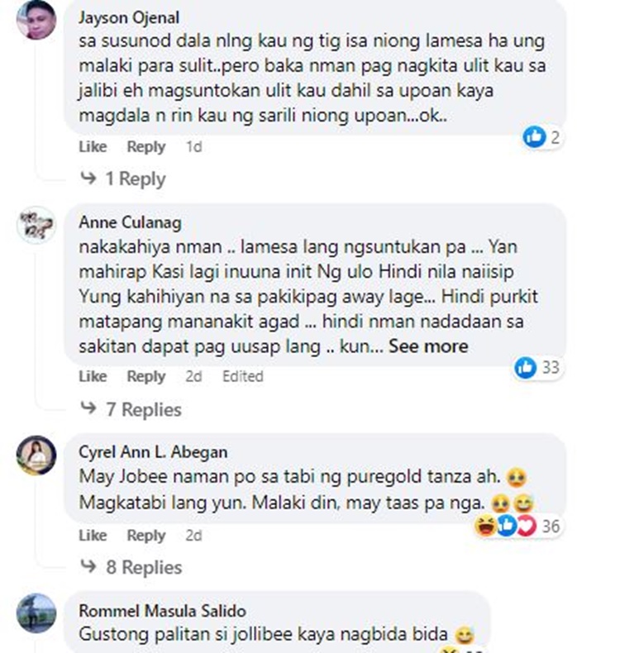The image size is (620, 653).
Task: Open Rommel Masula Salido's name link
Action: click(162, 611)
